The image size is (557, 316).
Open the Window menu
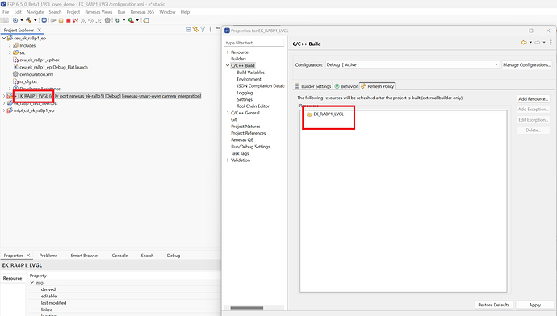tap(167, 12)
